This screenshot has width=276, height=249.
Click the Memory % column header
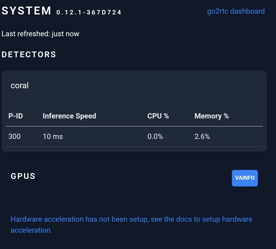pyautogui.click(x=212, y=116)
